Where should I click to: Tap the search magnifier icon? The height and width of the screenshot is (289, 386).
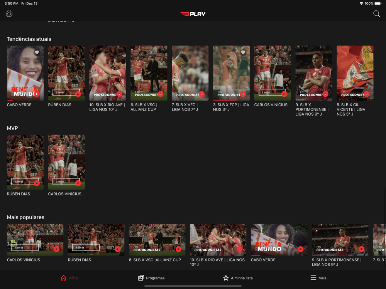tap(376, 14)
